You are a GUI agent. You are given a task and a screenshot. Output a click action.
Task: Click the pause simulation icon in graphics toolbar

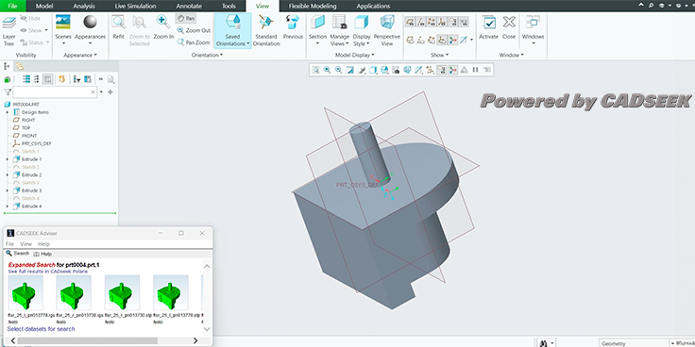[475, 70]
